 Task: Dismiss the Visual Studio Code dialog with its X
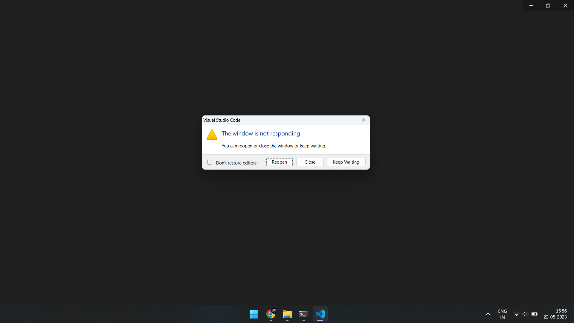[x=363, y=120]
